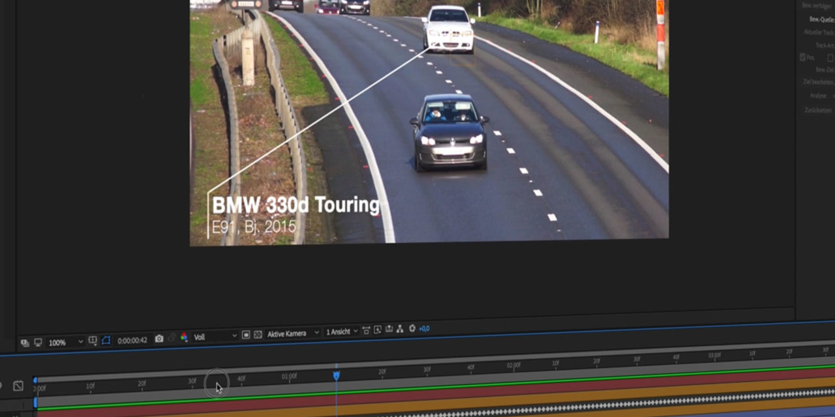Toggle the Pos. checkbox in tracker panel
This screenshot has width=835, height=417.
[x=802, y=57]
